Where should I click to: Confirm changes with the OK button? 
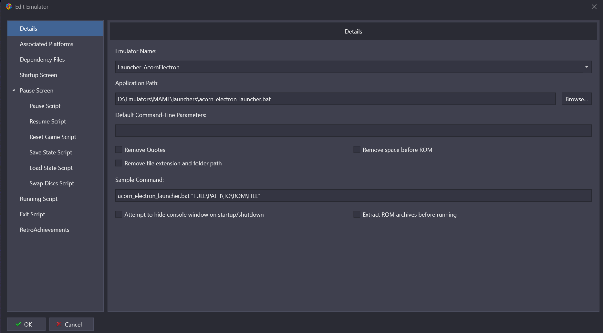pos(26,324)
